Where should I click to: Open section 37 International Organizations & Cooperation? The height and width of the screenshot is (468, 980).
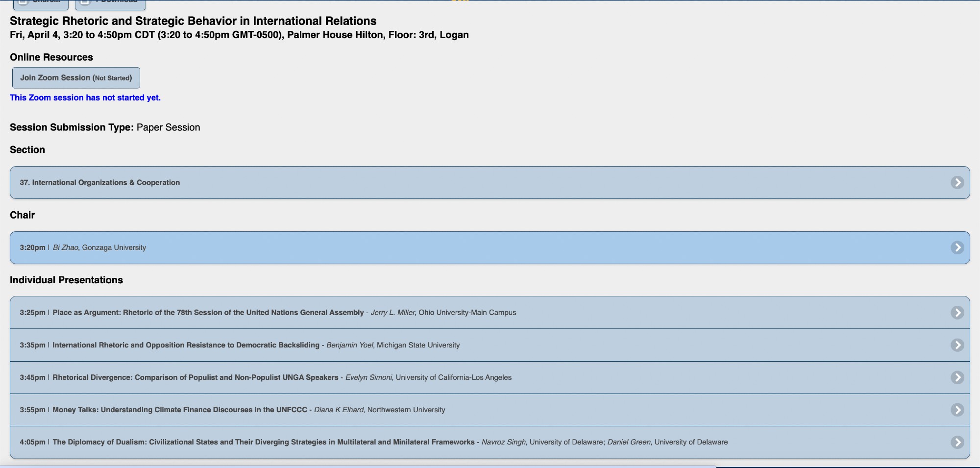[100, 182]
